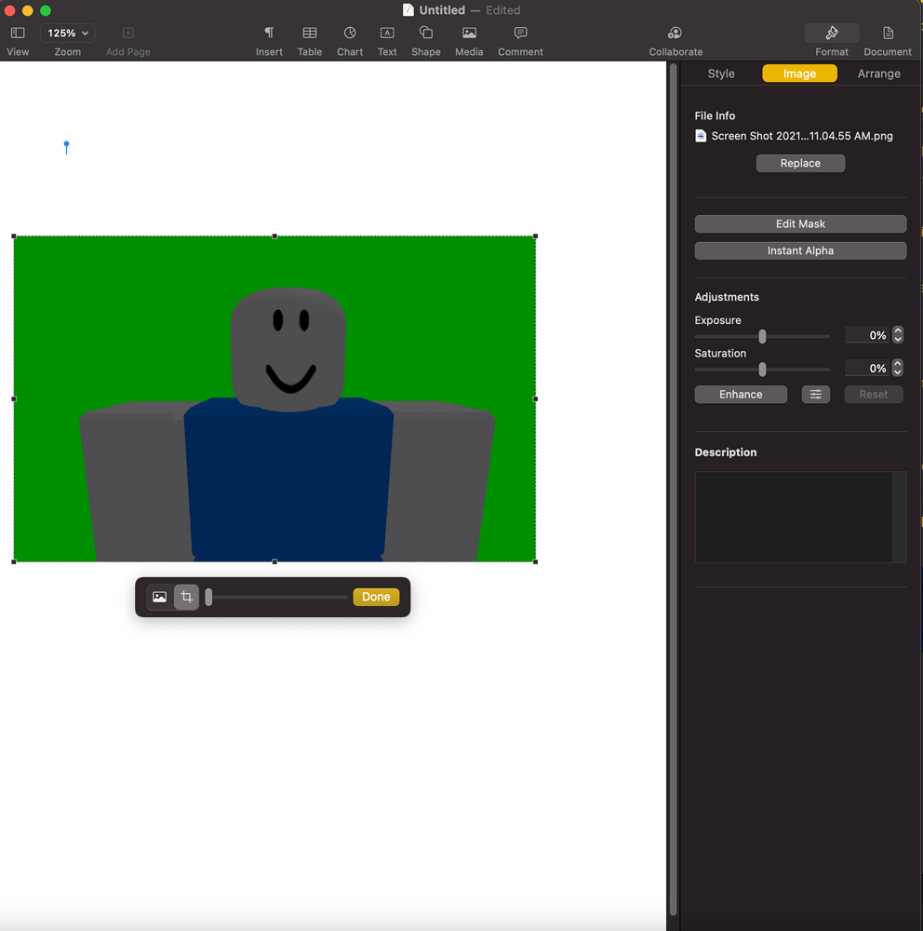Viewport: 923px width, 931px height.
Task: Switch to the Arrange tab
Action: (x=877, y=73)
